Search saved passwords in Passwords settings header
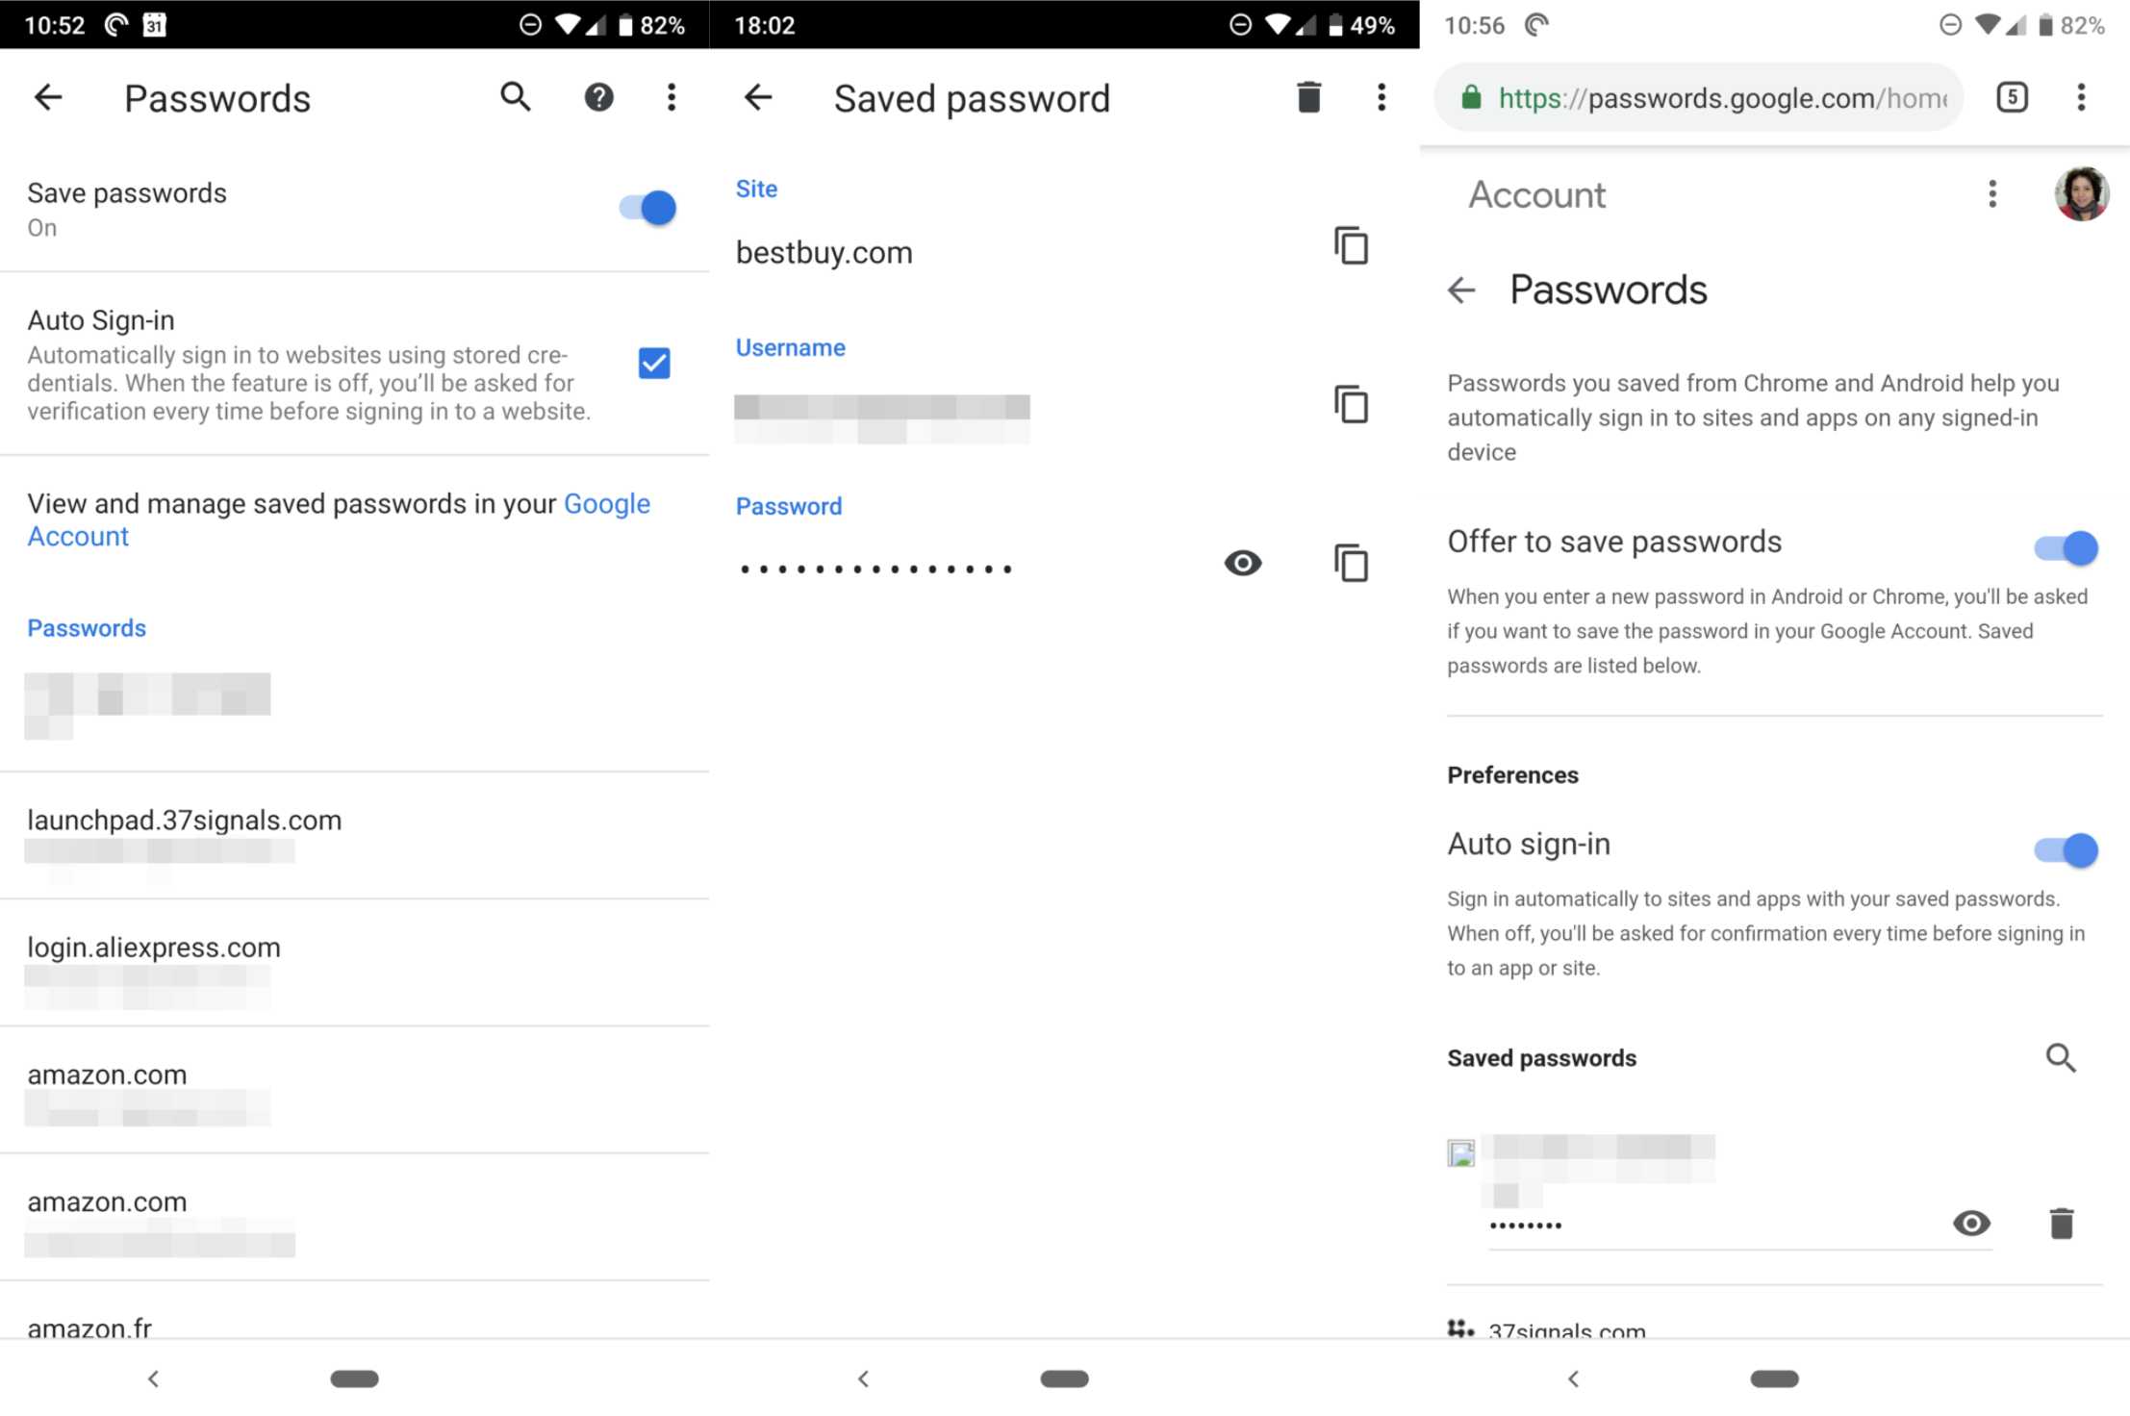2130x1416 pixels. coord(516,97)
